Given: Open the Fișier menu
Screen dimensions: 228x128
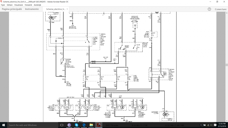Looking at the screenshot, I should (x=3, y=5).
